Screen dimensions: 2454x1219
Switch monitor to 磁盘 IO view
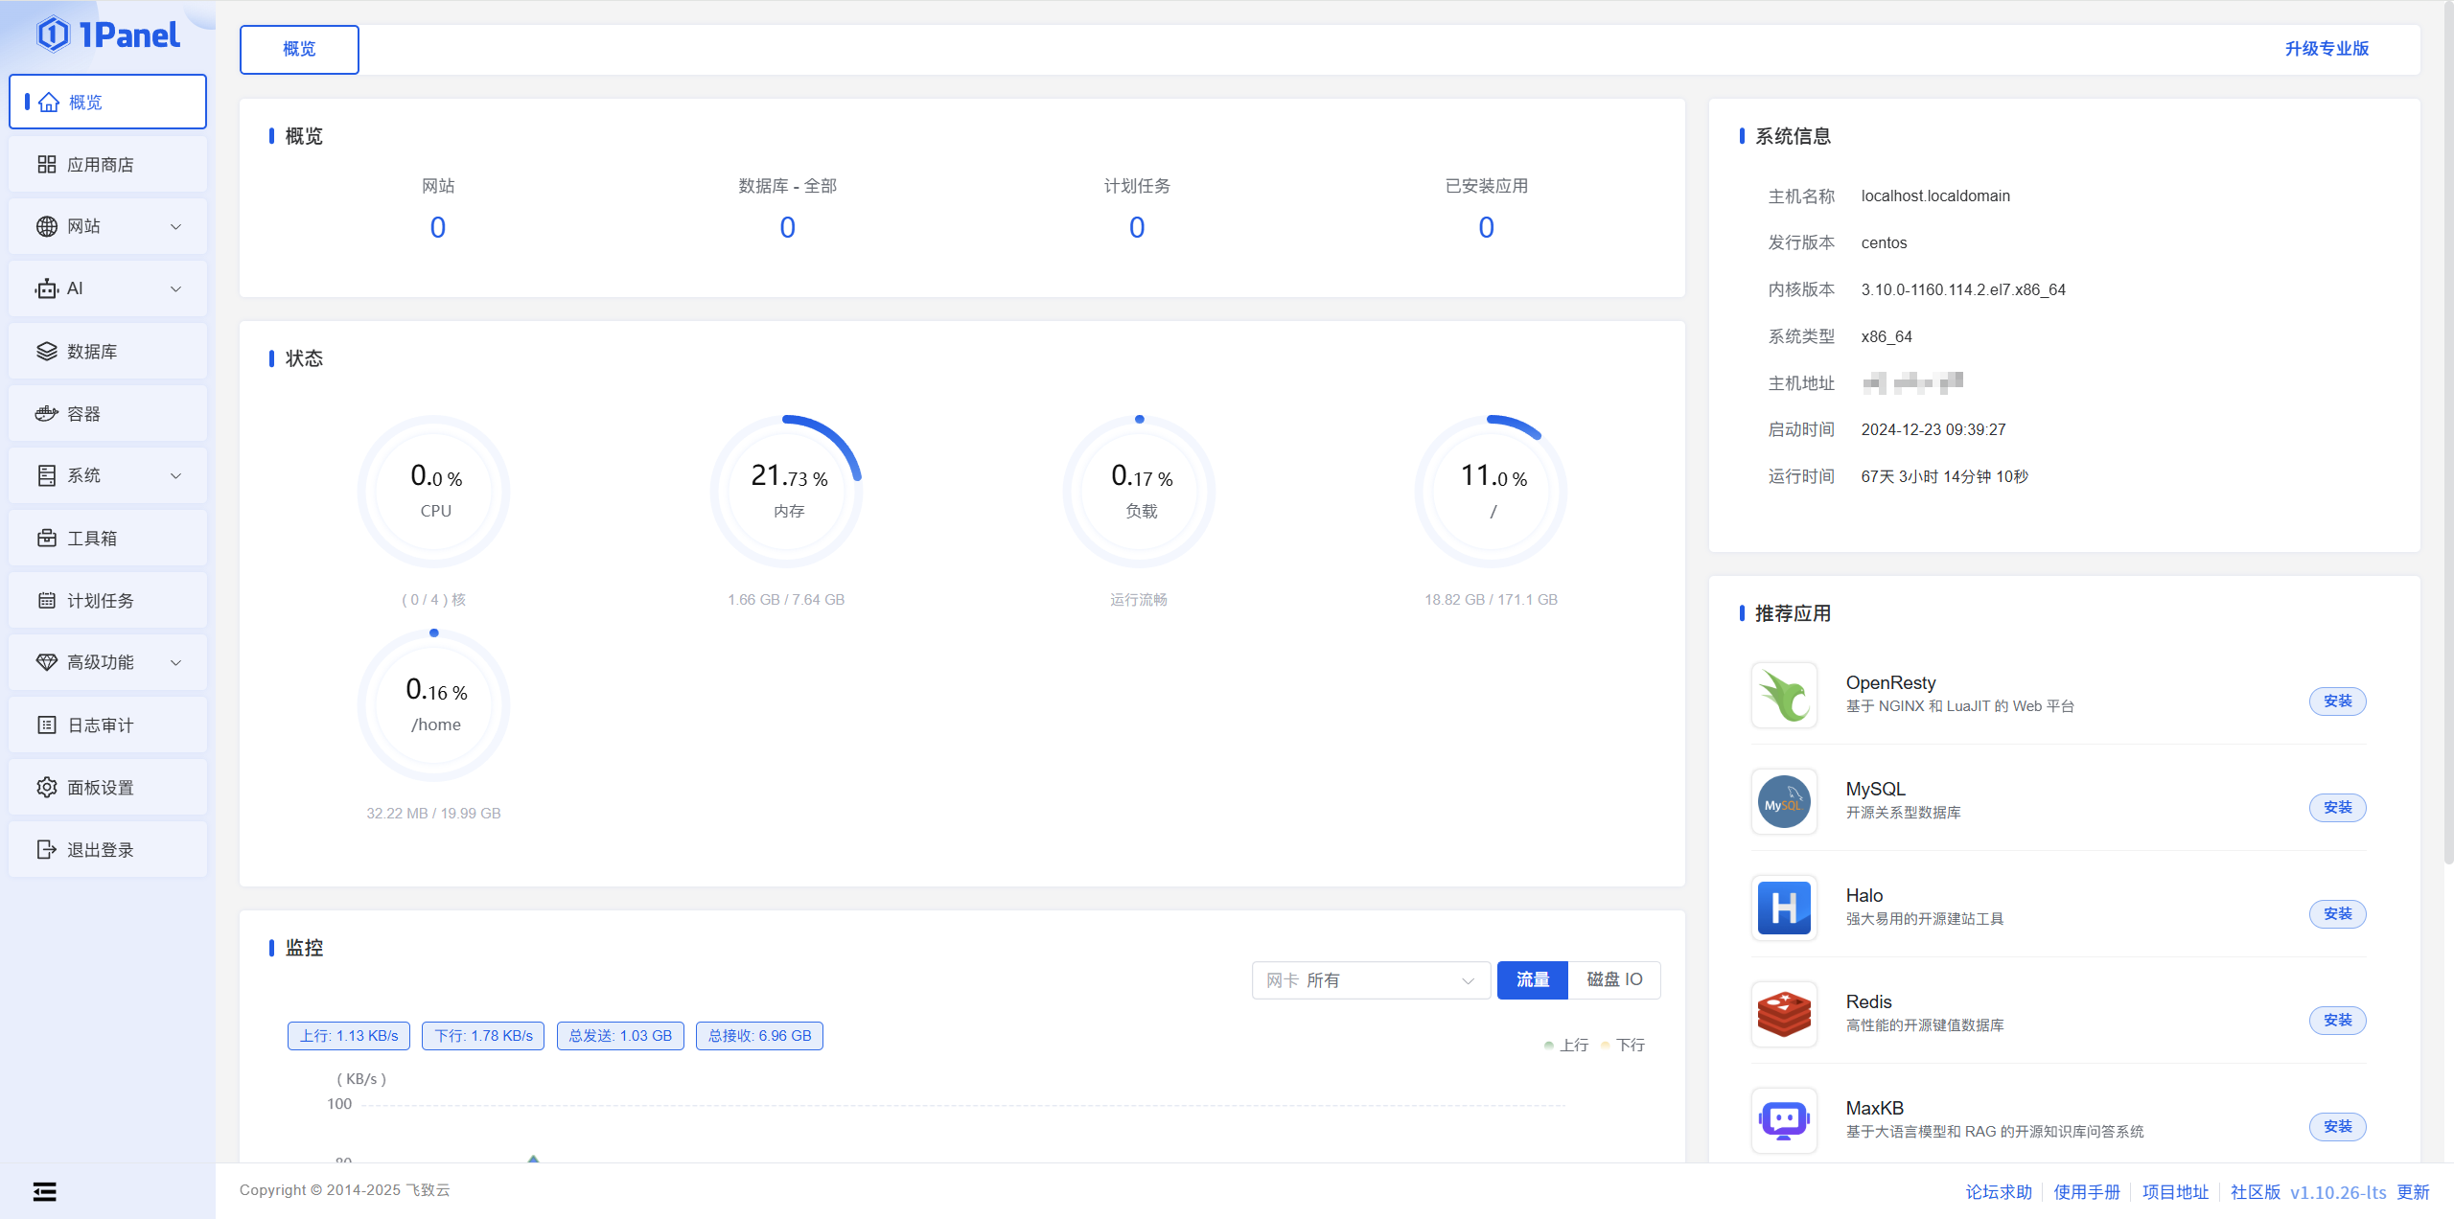[1614, 979]
